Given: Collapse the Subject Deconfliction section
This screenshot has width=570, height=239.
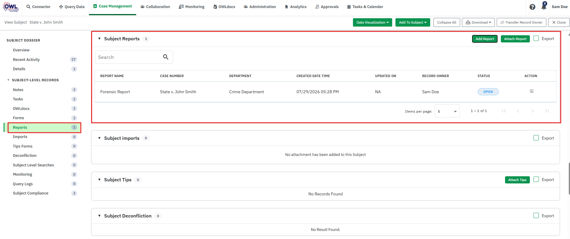Looking at the screenshot, I should pyautogui.click(x=99, y=216).
